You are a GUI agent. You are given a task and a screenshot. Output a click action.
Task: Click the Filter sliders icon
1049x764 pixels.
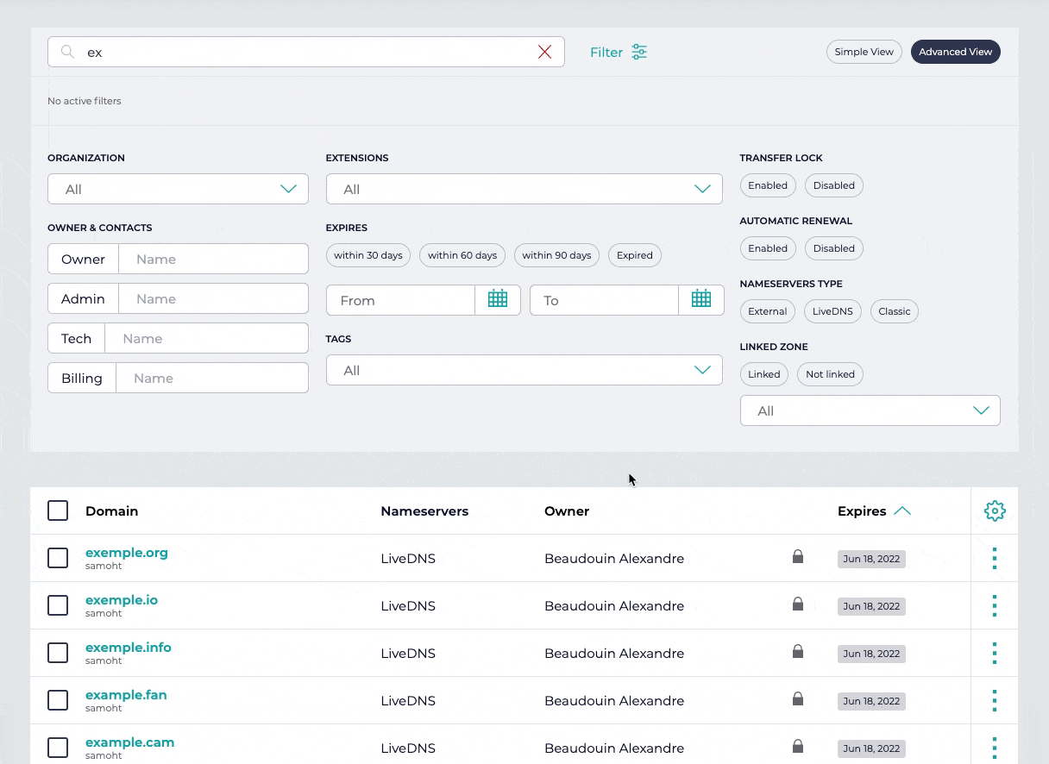pyautogui.click(x=639, y=52)
